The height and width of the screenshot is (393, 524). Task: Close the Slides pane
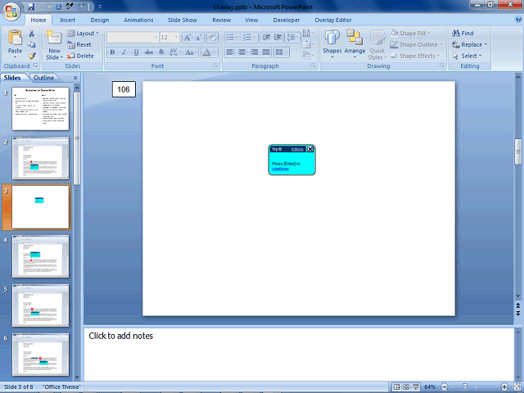(75, 78)
